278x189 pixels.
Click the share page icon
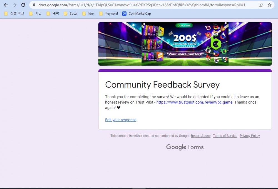[x=261, y=5]
